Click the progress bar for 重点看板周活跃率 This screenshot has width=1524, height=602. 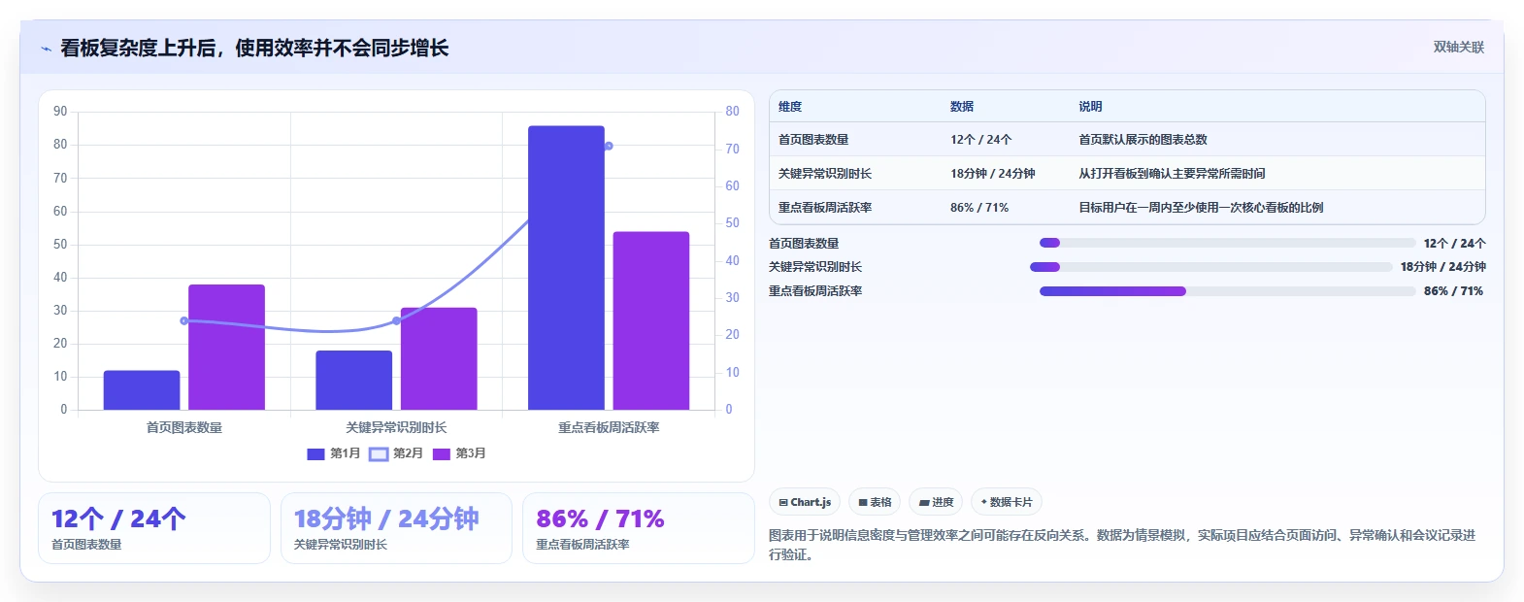(x=1227, y=291)
